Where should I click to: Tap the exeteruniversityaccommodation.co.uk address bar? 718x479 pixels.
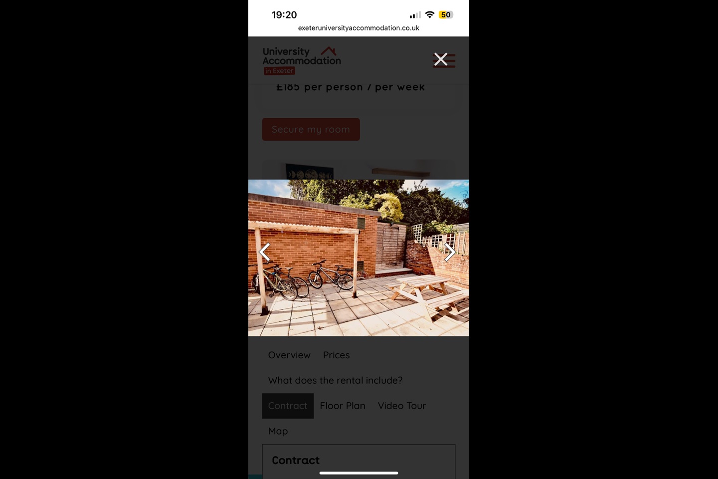[359, 28]
